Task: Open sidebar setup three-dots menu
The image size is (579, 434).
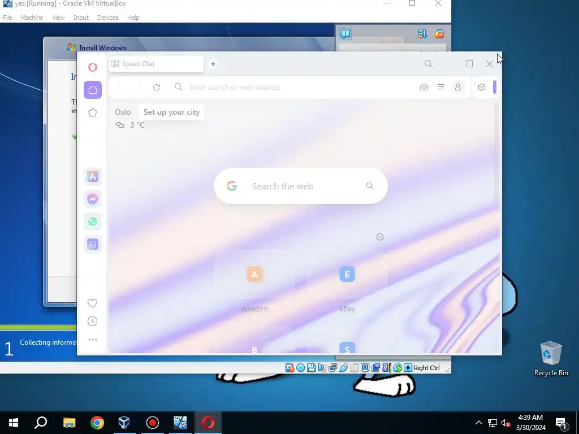Action: pos(93,340)
